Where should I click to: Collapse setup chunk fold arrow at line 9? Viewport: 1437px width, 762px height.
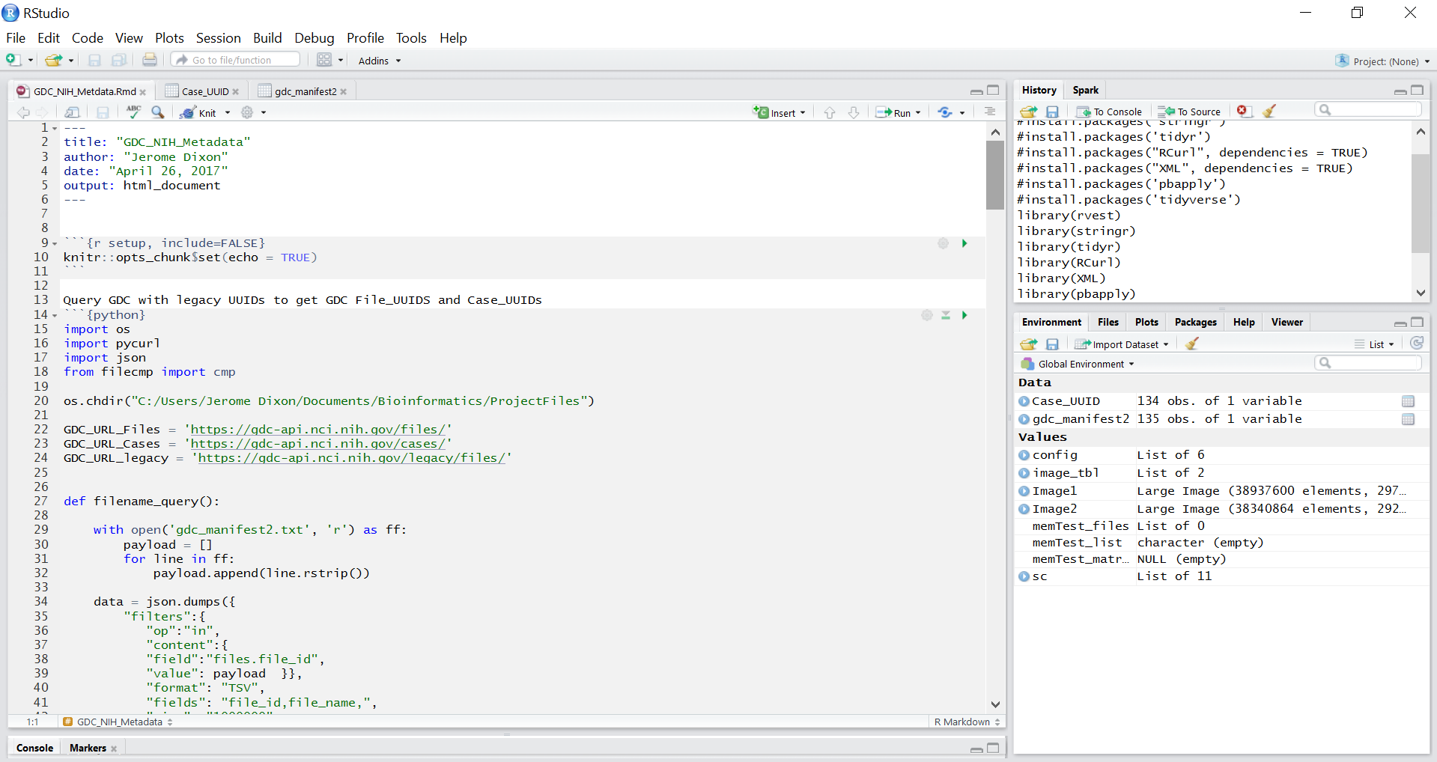click(x=55, y=244)
